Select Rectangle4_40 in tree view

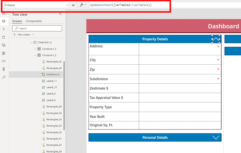54,68
